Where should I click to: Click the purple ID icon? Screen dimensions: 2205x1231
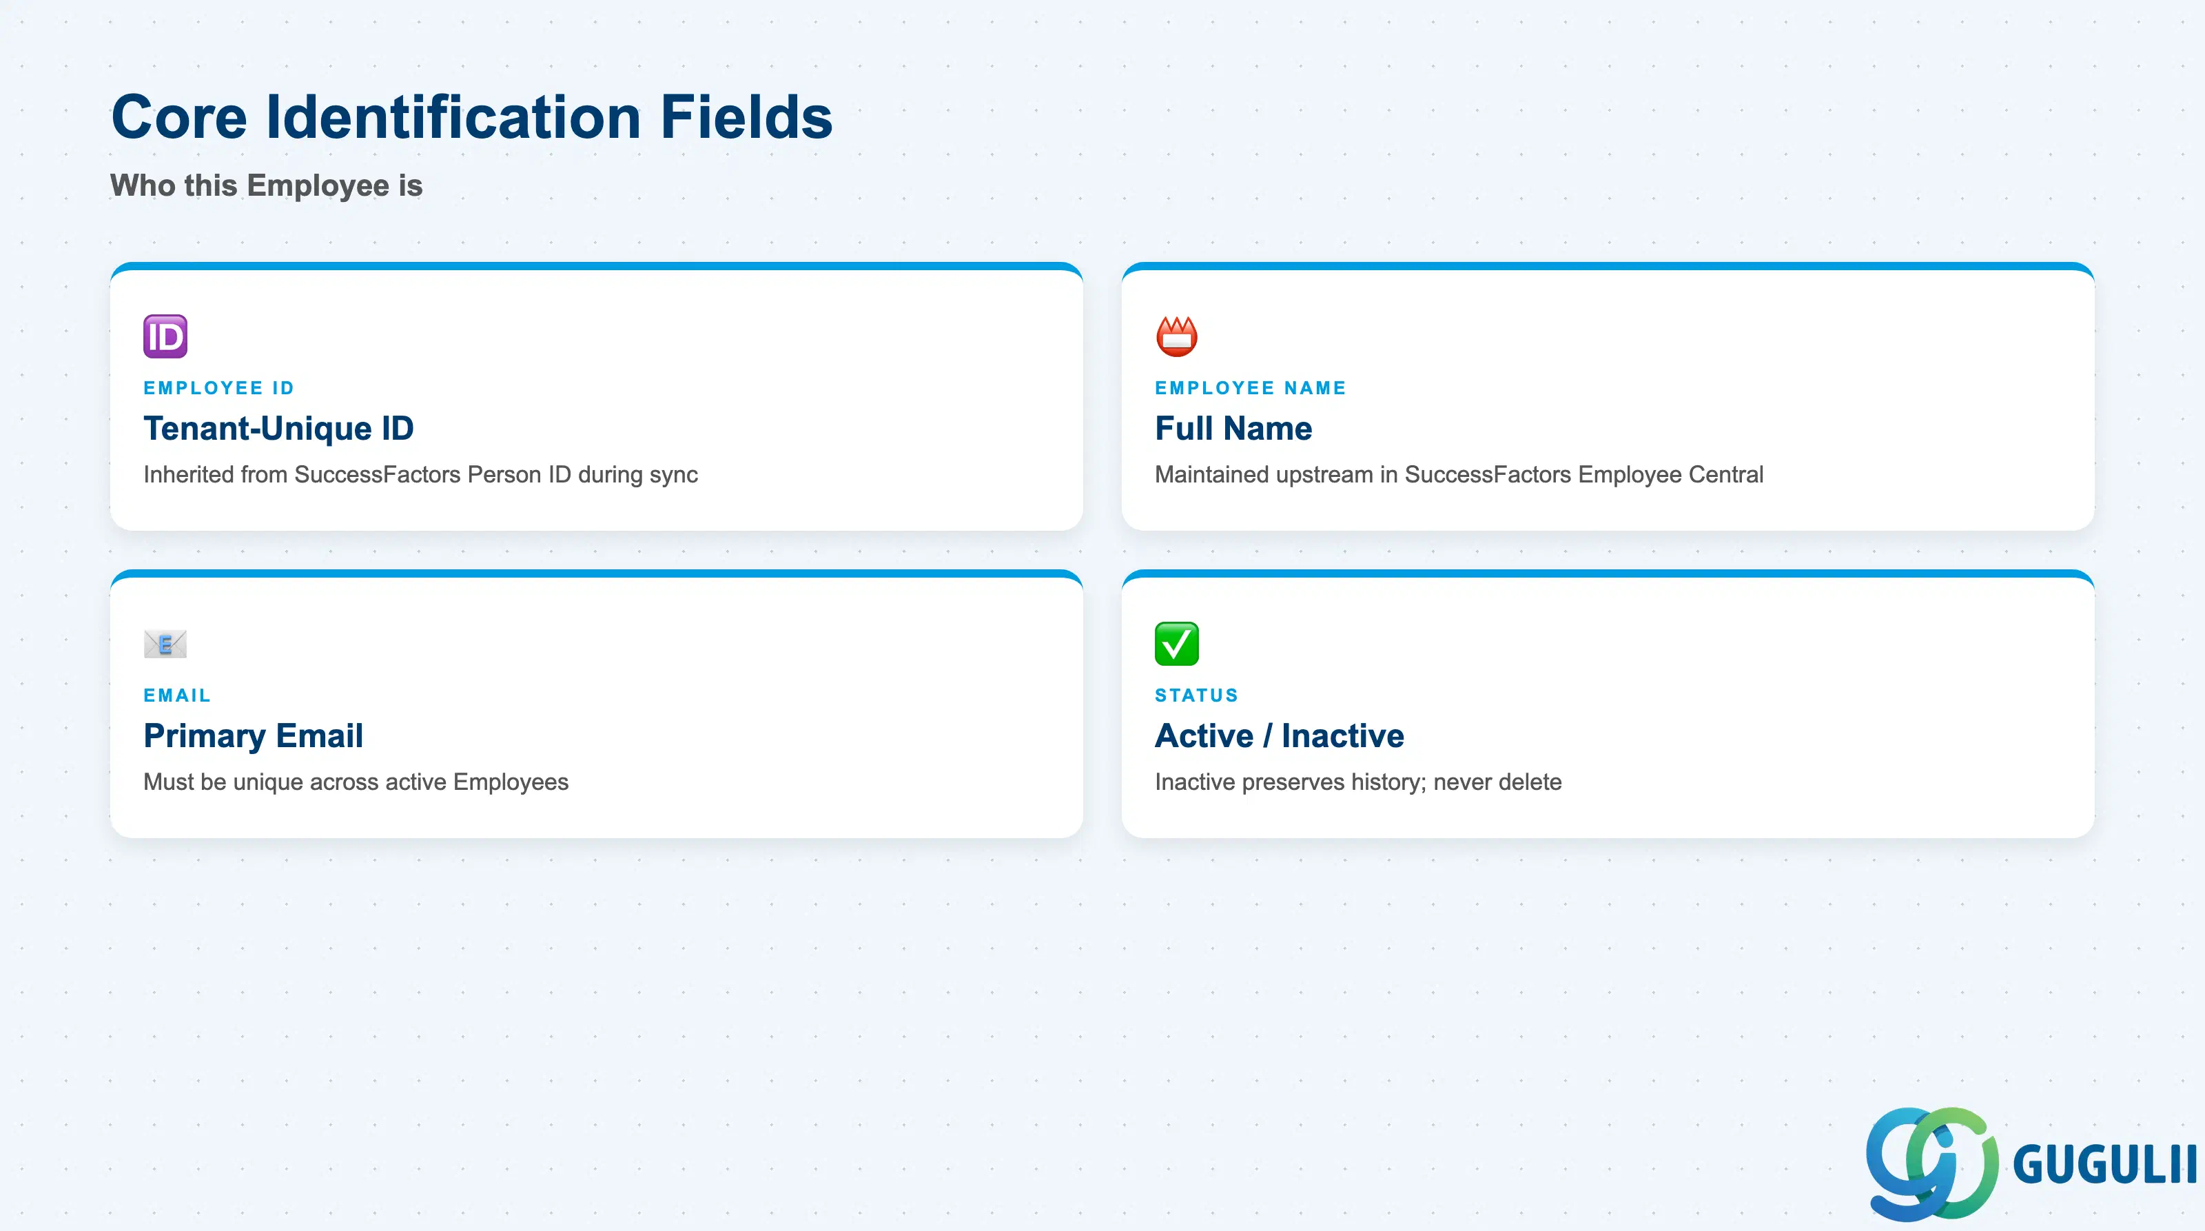click(165, 336)
